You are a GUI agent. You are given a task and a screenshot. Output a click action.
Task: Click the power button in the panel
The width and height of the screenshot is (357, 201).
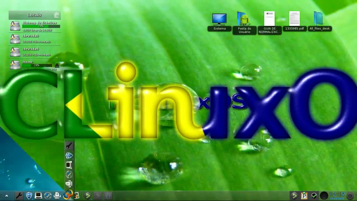pyautogui.click(x=350, y=196)
